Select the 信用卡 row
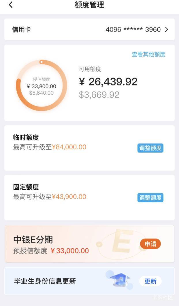 [89, 30]
